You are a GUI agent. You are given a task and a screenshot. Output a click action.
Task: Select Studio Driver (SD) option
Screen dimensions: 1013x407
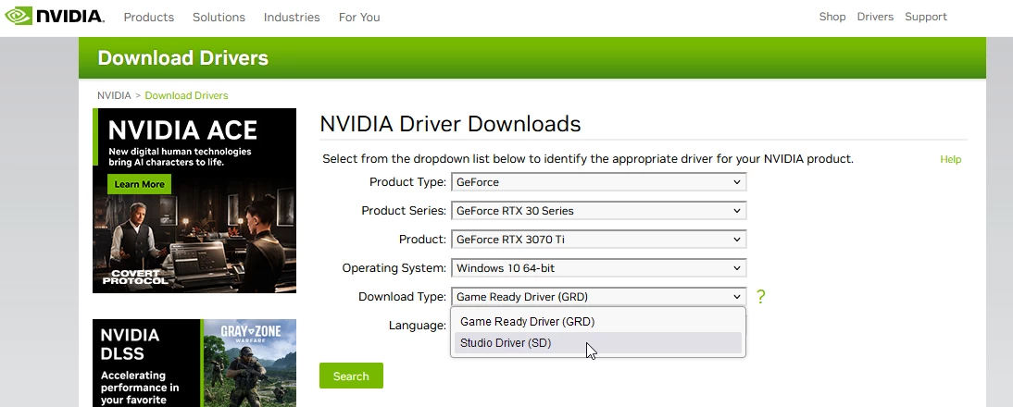coord(598,343)
